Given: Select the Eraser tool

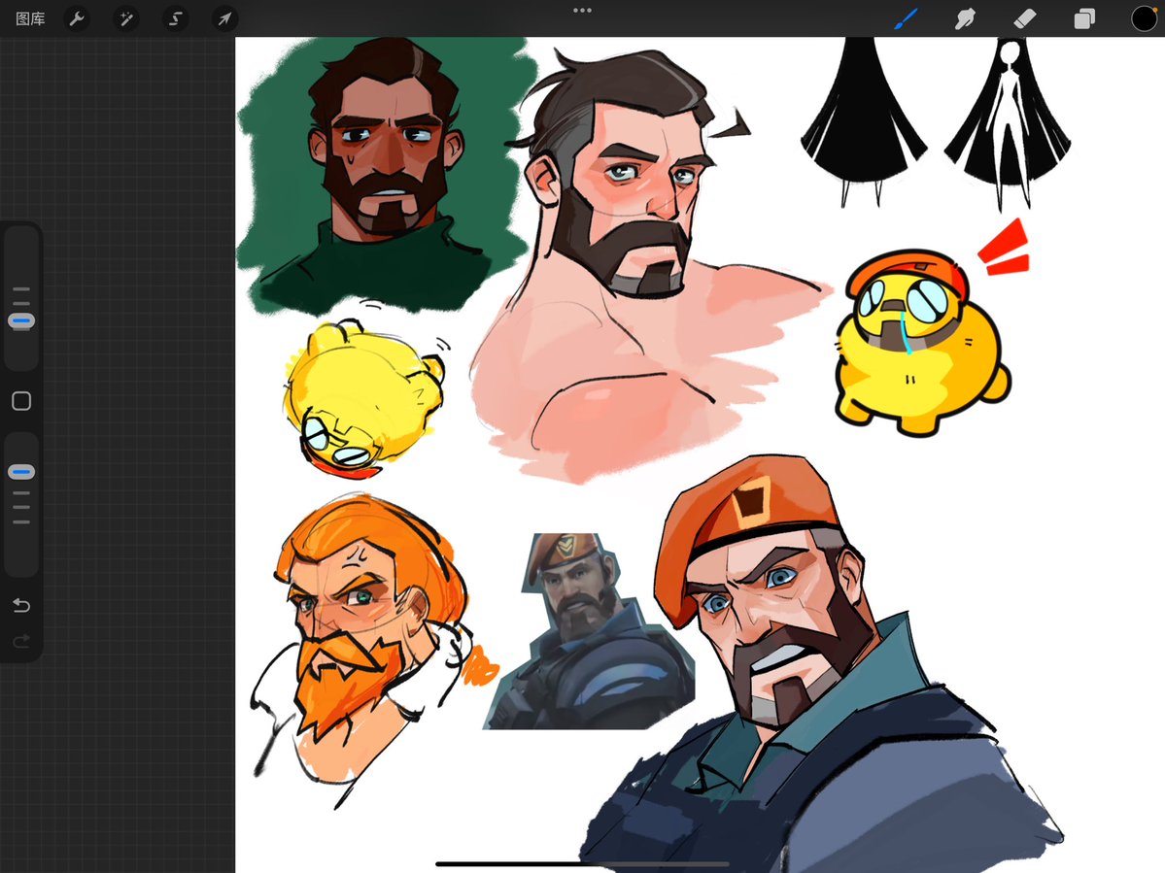Looking at the screenshot, I should [x=1024, y=18].
